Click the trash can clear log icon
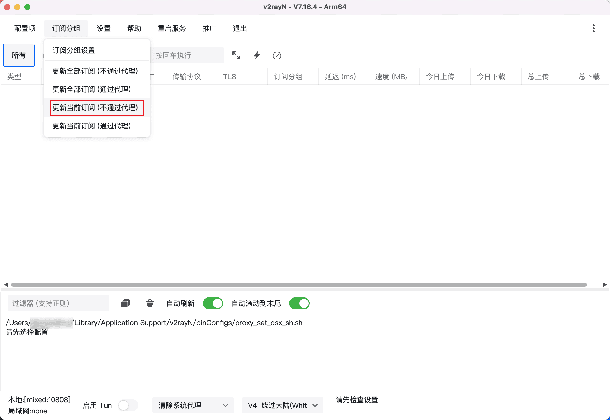The height and width of the screenshot is (420, 610). click(150, 303)
